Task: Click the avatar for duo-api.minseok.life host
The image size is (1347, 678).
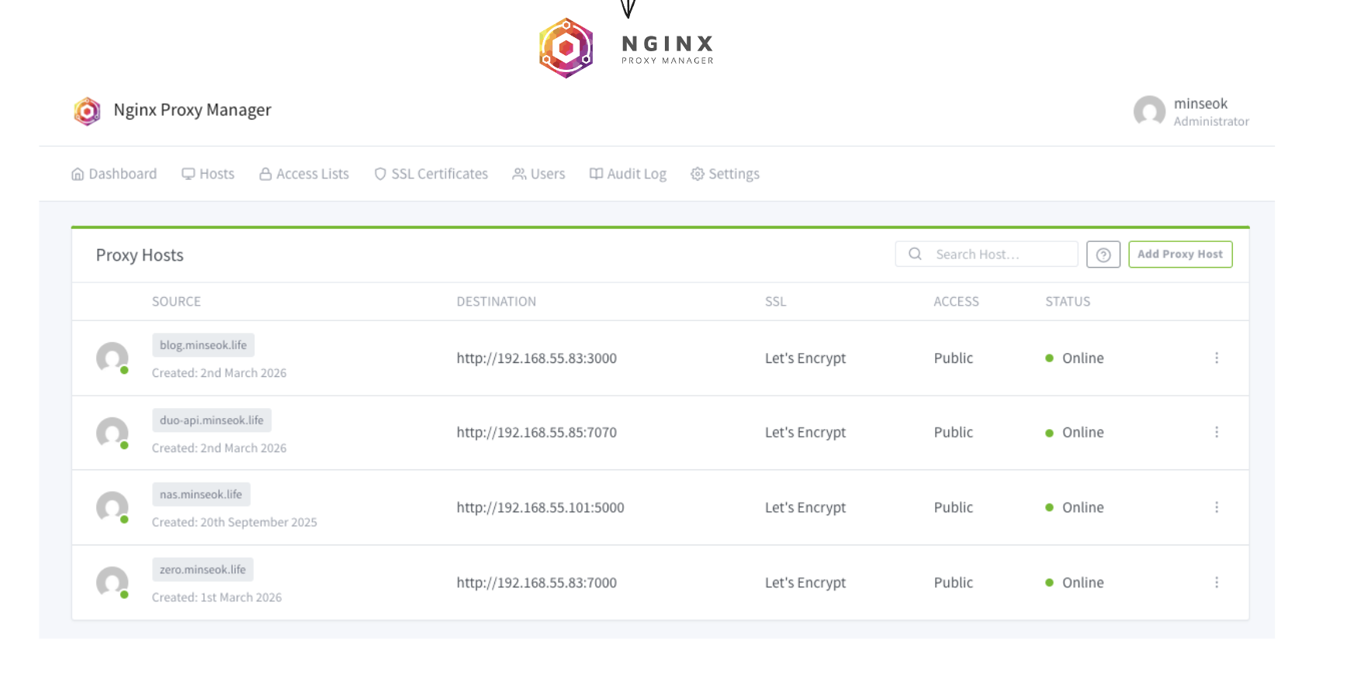Action: click(112, 433)
